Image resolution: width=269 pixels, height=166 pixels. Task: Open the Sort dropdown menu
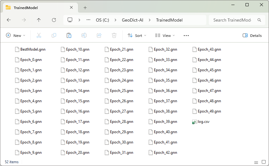(137, 35)
